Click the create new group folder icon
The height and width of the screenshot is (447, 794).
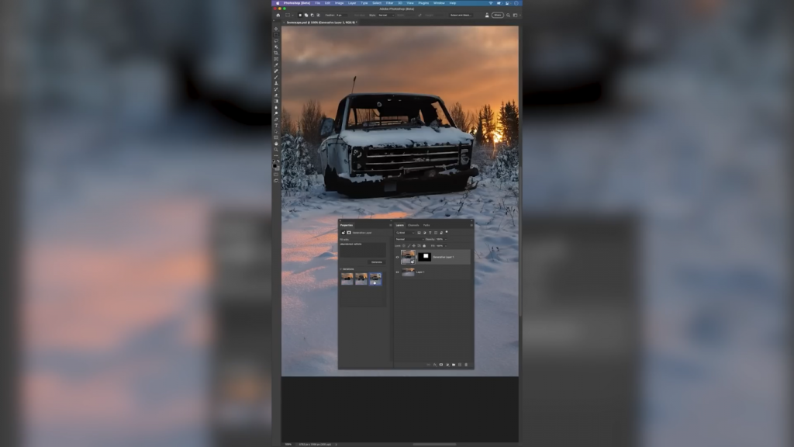pyautogui.click(x=453, y=365)
